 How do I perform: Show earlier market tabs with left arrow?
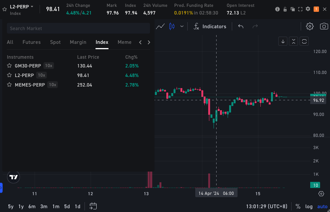(140, 42)
